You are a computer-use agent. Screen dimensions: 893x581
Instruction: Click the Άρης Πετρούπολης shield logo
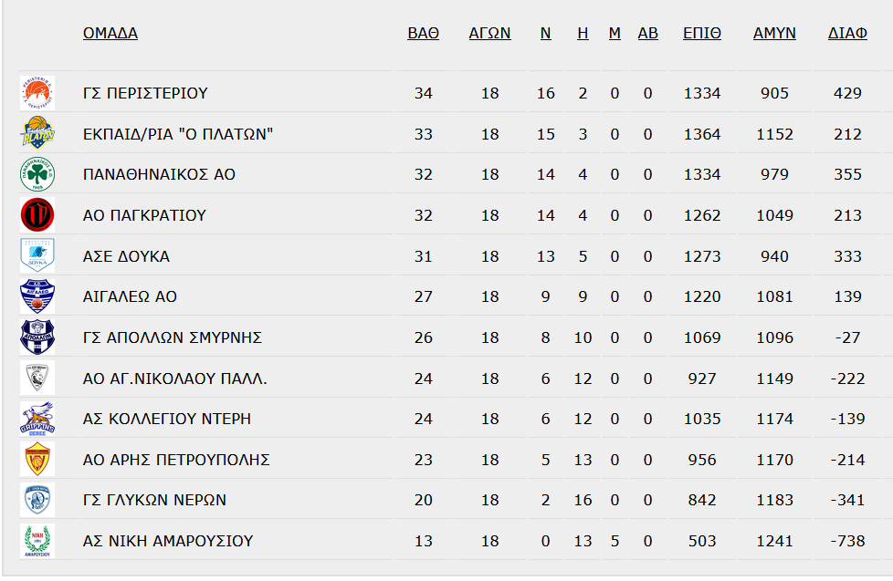pyautogui.click(x=37, y=459)
